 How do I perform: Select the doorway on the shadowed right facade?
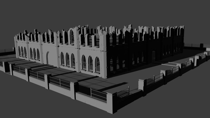click(154, 56)
